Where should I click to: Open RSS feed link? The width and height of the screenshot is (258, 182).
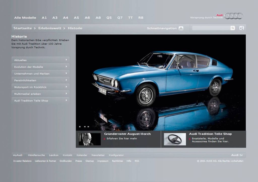(x=137, y=161)
